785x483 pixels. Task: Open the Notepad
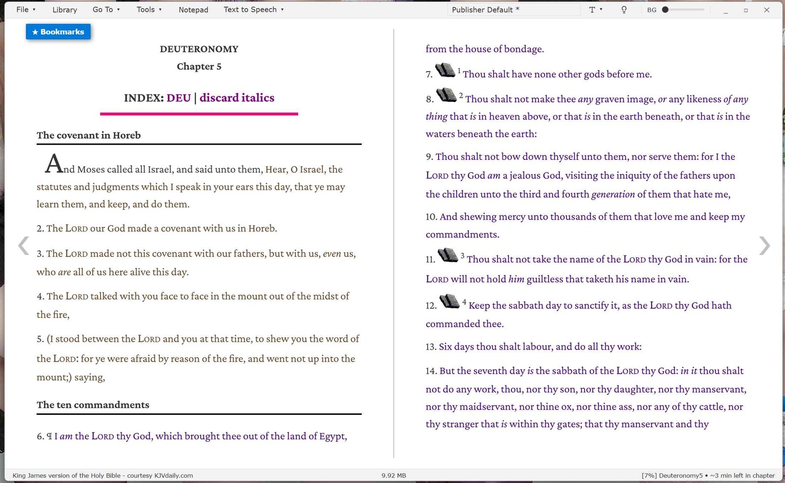point(193,9)
